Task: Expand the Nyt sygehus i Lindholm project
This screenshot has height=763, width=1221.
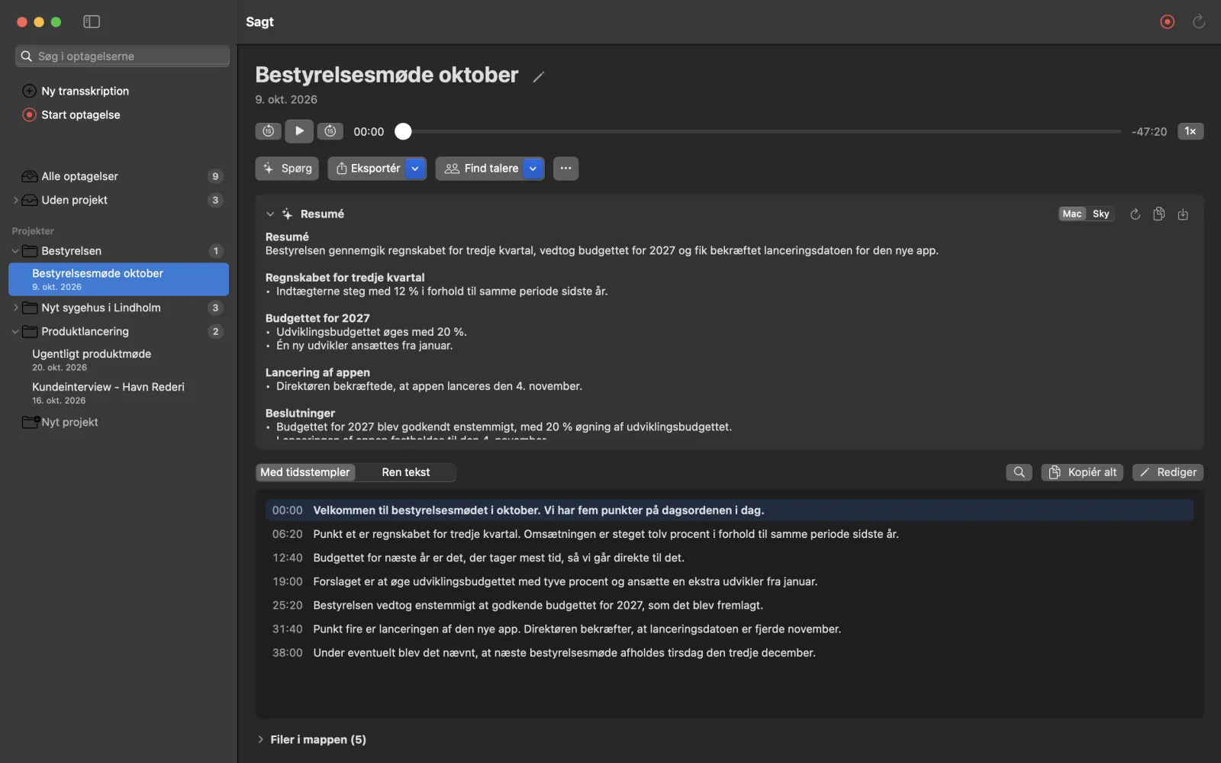Action: click(15, 307)
